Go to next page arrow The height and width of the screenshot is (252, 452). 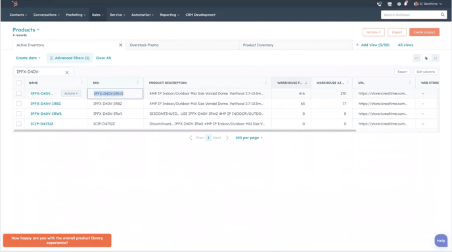(x=227, y=138)
